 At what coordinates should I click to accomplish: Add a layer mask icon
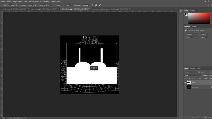(199, 118)
